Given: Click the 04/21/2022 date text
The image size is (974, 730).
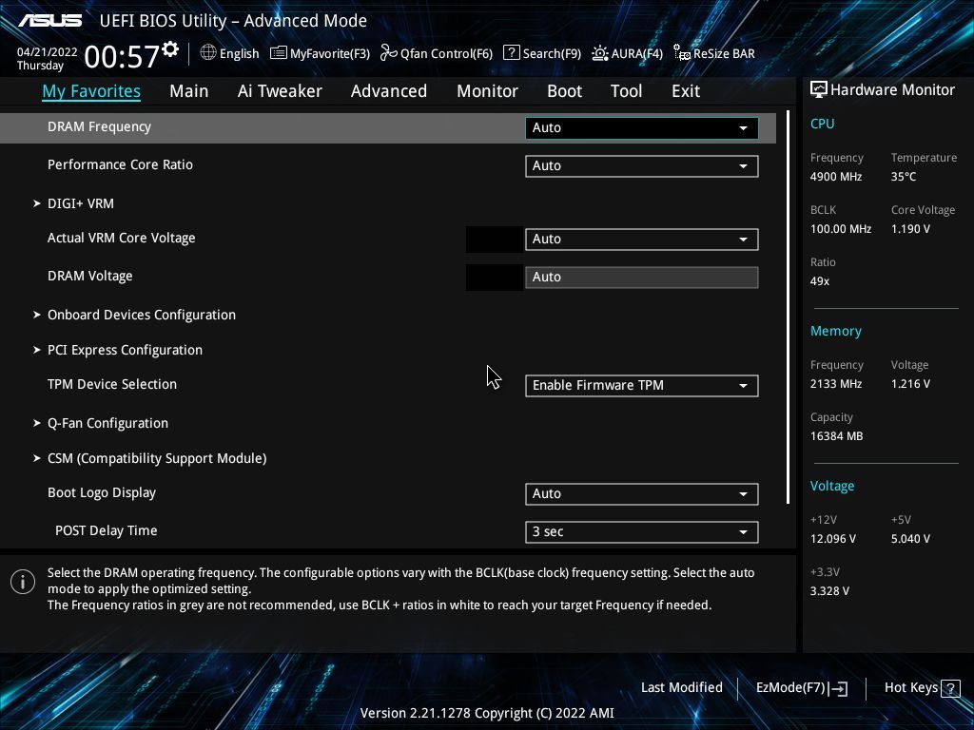Looking at the screenshot, I should 48,52.
